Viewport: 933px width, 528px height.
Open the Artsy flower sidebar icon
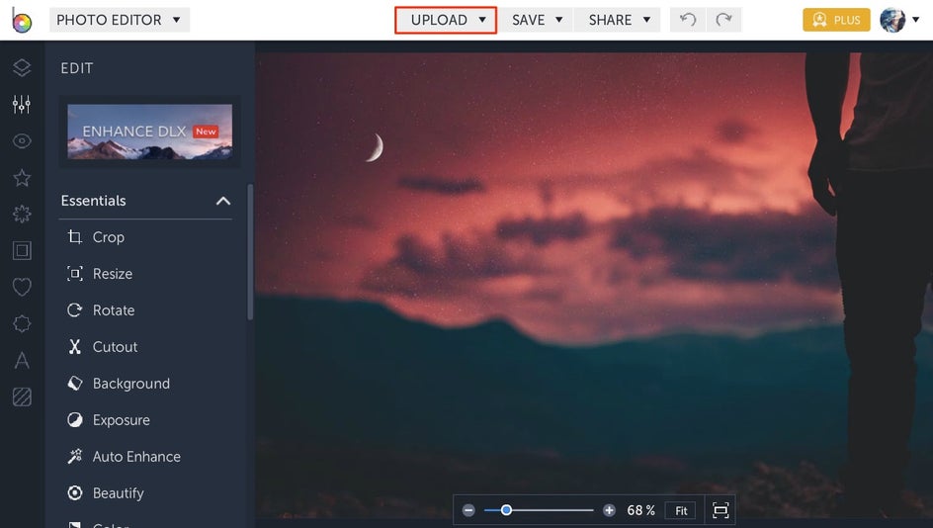pyautogui.click(x=22, y=214)
